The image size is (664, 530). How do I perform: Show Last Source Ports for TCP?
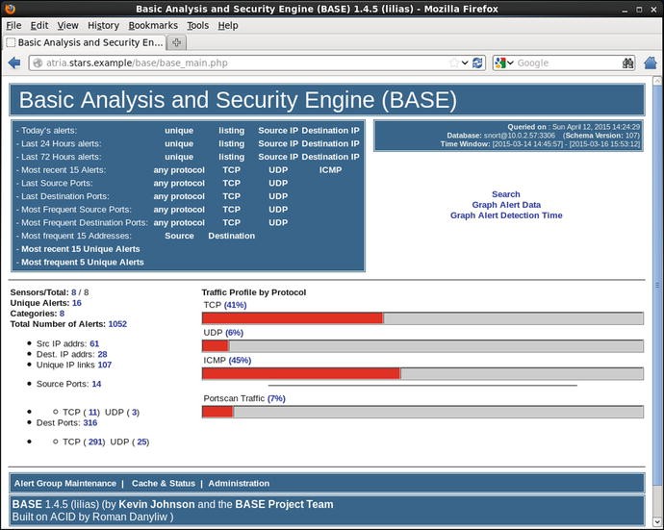tap(231, 184)
